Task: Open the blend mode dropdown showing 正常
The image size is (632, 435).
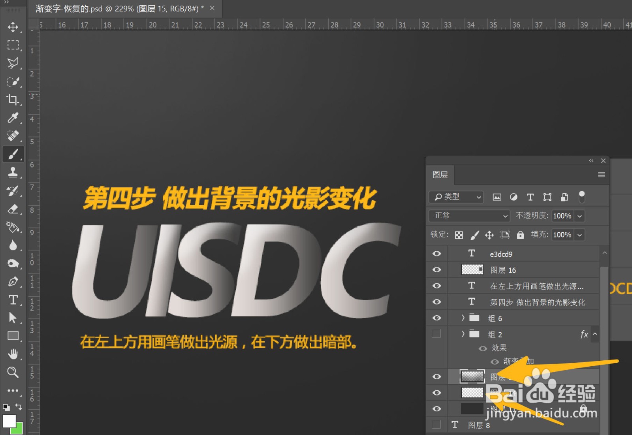Action: pyautogui.click(x=468, y=216)
